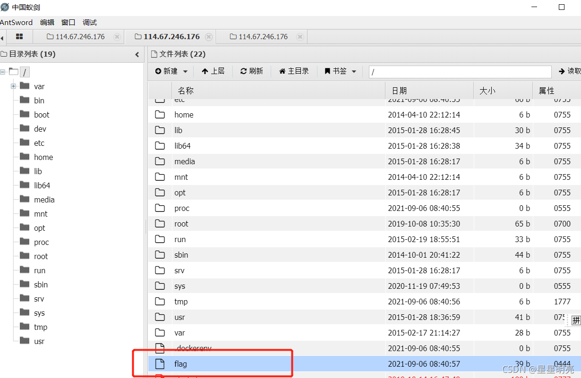Click tmp folder icon in file list
581x378 pixels.
(160, 302)
